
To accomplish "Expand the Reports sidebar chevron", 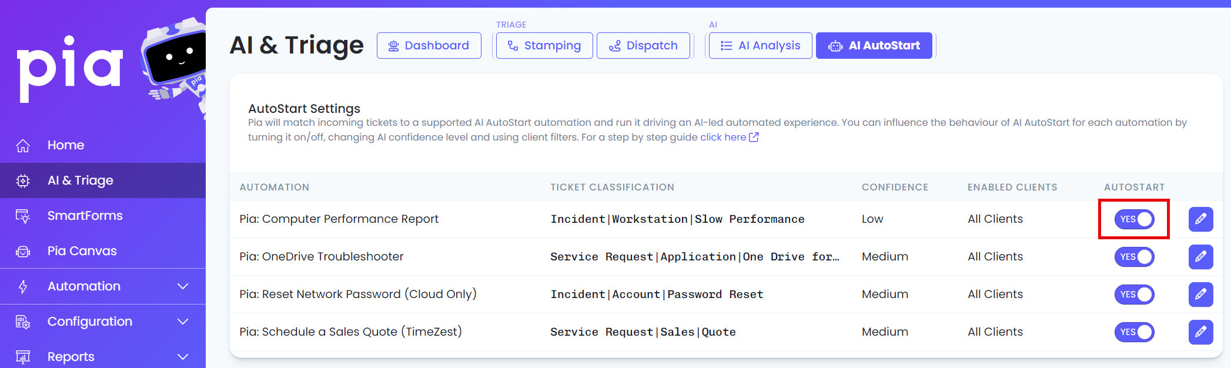I will (183, 357).
